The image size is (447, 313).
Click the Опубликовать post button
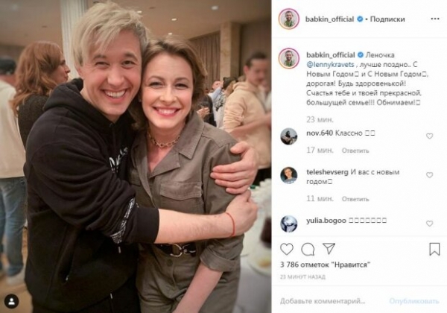(414, 301)
